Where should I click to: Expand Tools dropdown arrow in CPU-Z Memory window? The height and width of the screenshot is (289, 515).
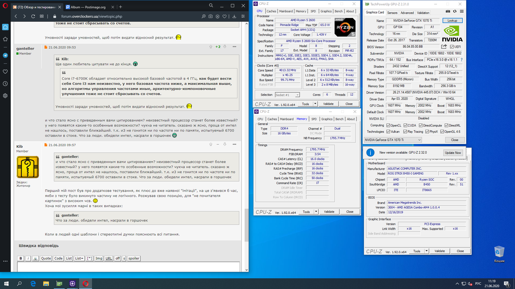pos(316,212)
